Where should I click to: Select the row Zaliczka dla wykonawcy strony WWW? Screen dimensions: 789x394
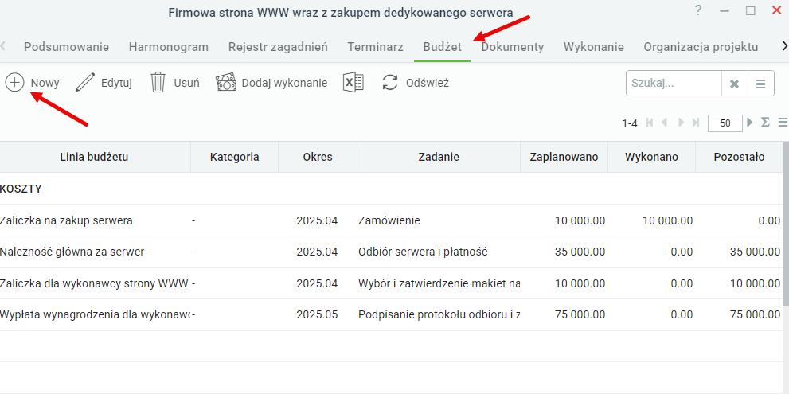[x=392, y=283]
